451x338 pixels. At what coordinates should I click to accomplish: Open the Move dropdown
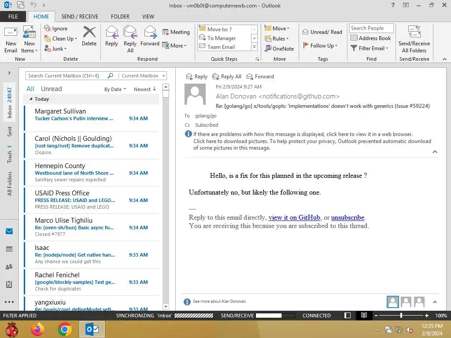click(277, 28)
